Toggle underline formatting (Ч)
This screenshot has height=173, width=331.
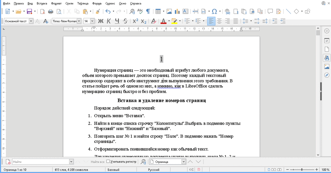(117, 21)
